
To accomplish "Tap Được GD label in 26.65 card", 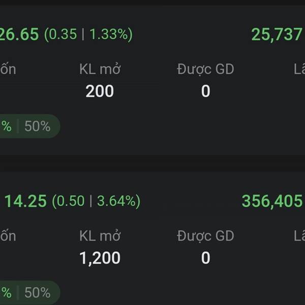I will coord(205,69).
